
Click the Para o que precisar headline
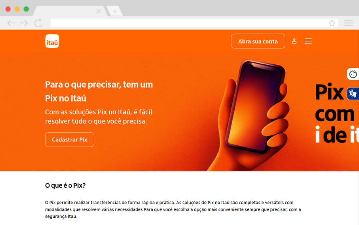click(x=99, y=91)
